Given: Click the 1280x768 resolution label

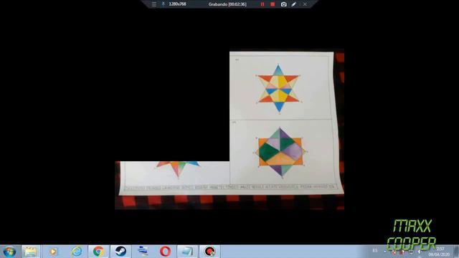Looking at the screenshot, I should (177, 4).
